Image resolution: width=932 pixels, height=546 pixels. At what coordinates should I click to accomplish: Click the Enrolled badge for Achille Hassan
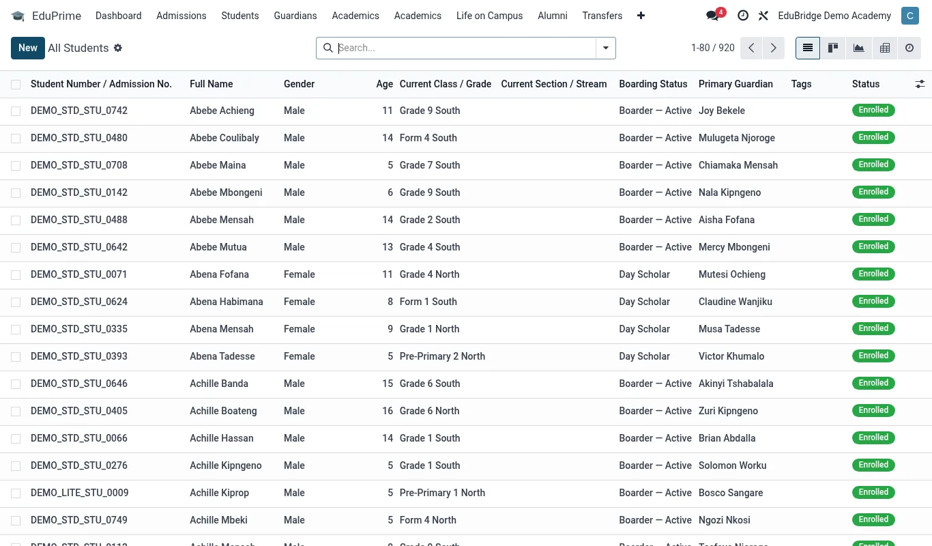(x=873, y=437)
